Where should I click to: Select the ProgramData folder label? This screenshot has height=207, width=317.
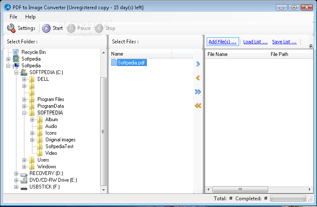51,106
